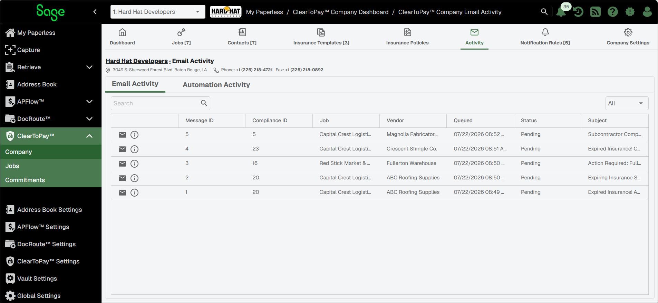Screen dimensions: 658x303
Task: Click vendor Magnolia Fabricator... cell
Action: 412,134
